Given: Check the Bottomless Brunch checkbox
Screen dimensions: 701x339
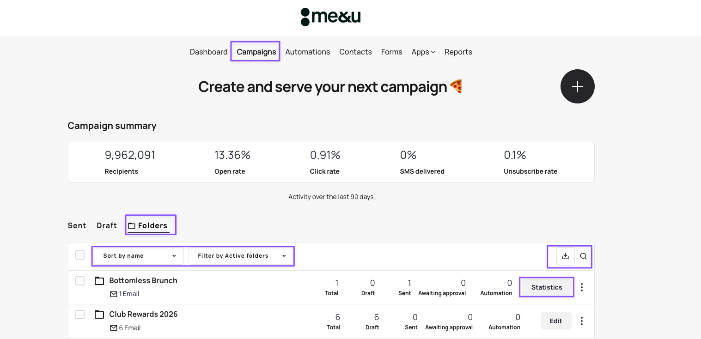Looking at the screenshot, I should point(80,281).
